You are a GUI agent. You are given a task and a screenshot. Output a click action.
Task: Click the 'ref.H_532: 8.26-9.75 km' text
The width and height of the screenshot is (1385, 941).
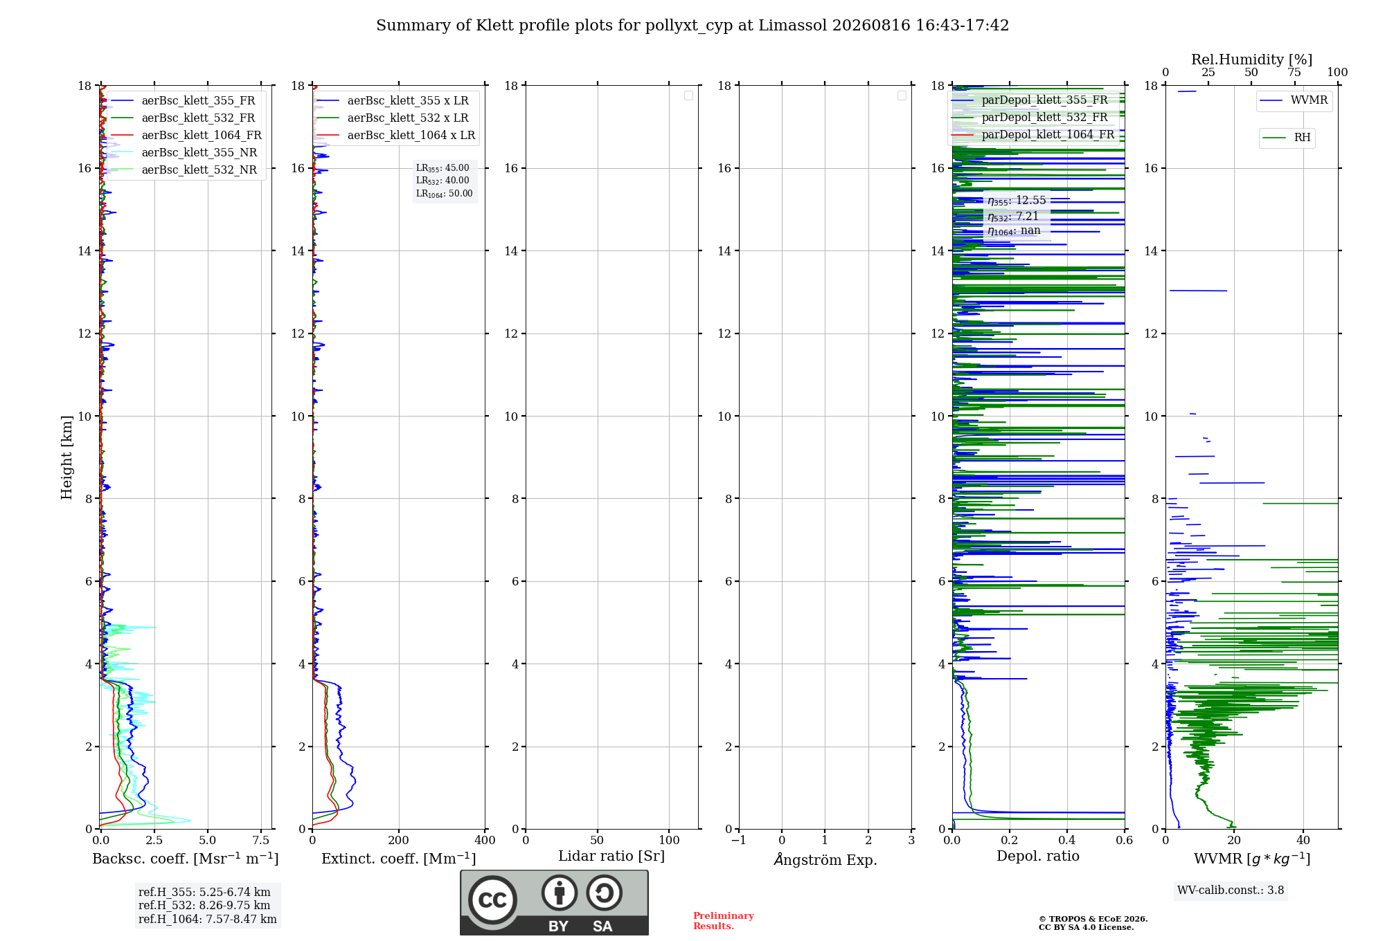pos(204,906)
